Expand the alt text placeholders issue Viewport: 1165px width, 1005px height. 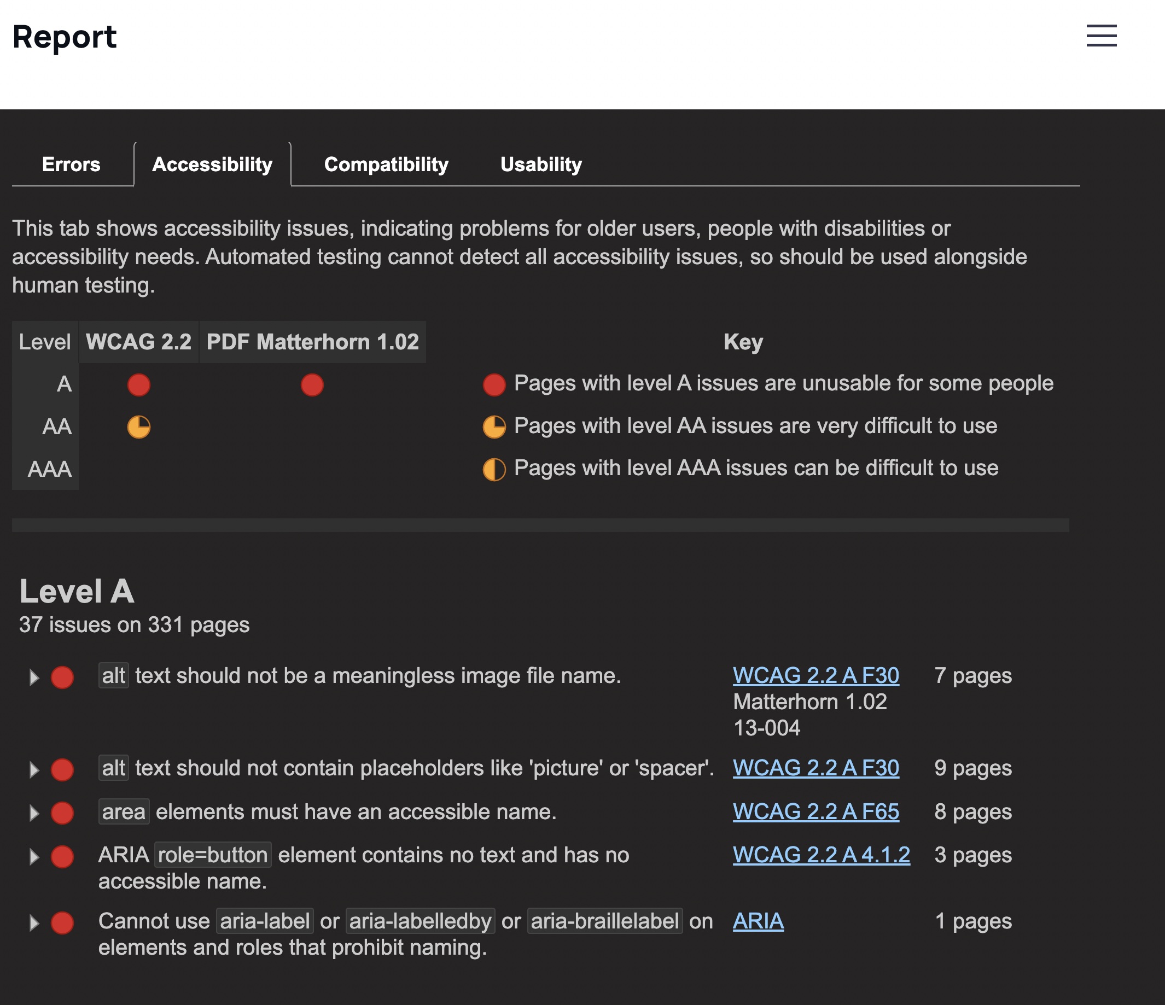(x=34, y=769)
